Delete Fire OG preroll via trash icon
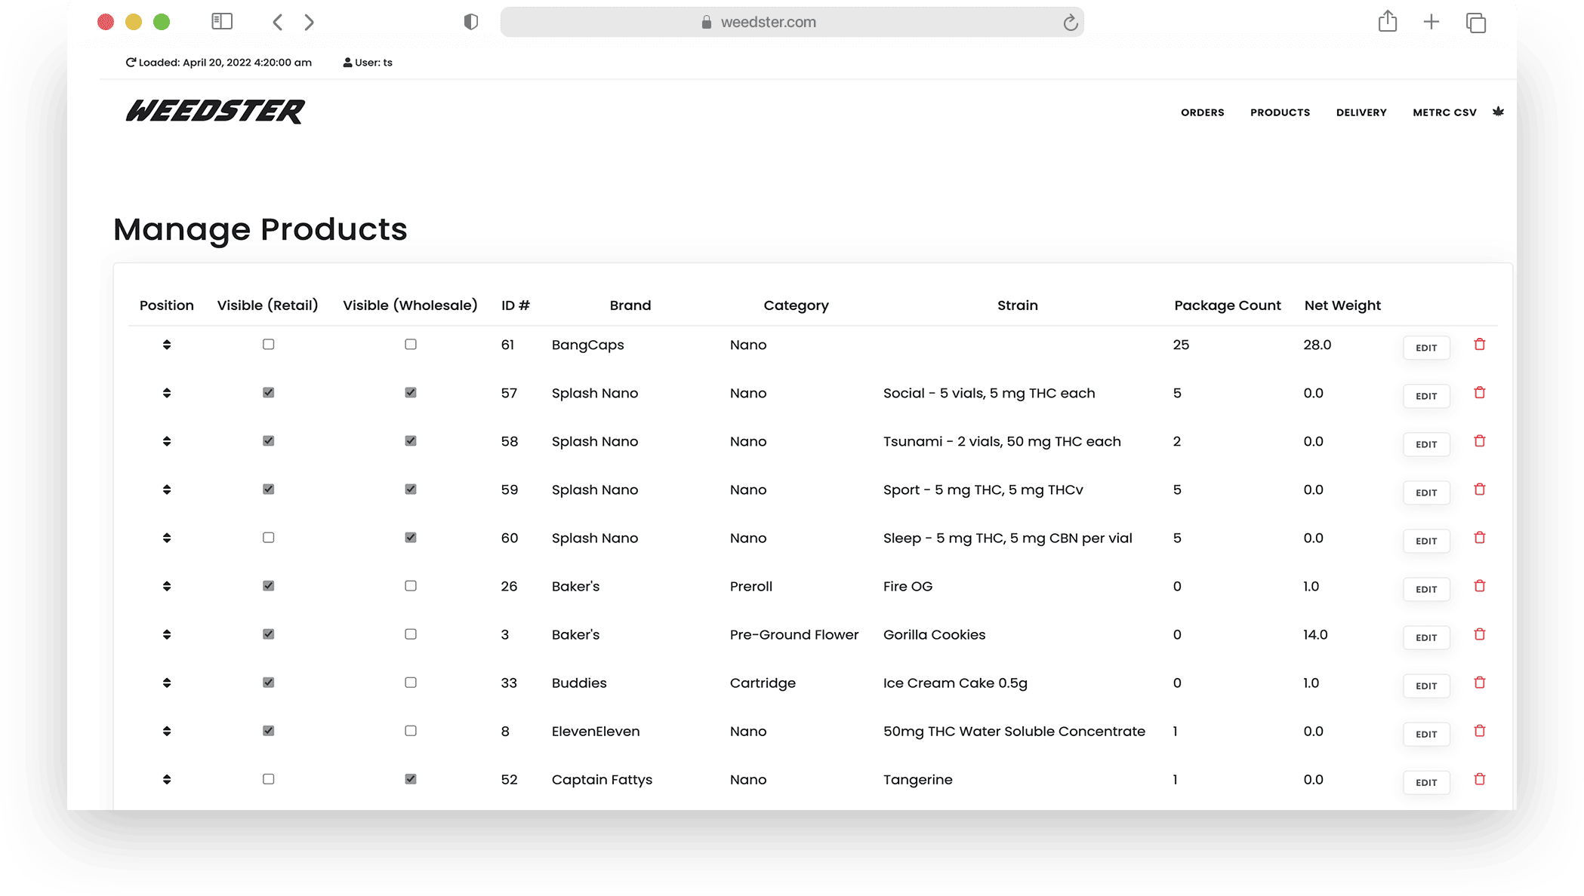 (1479, 586)
